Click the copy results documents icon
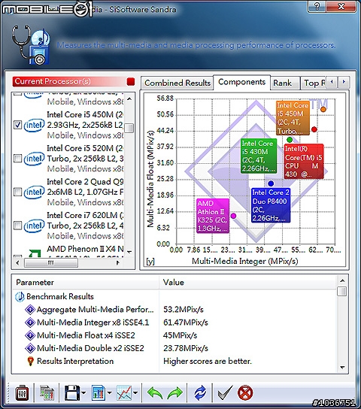 [x=47, y=393]
